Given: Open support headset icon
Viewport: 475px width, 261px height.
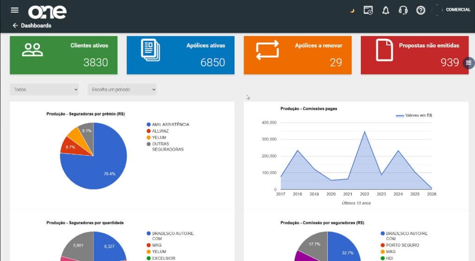Looking at the screenshot, I should tap(403, 10).
